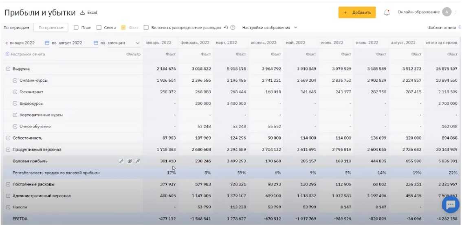Expand the Онлайн-курсы row
The width and height of the screenshot is (462, 225).
click(15, 81)
